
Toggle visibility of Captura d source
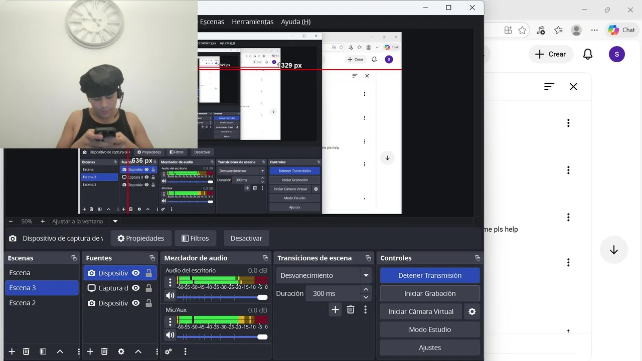point(136,288)
